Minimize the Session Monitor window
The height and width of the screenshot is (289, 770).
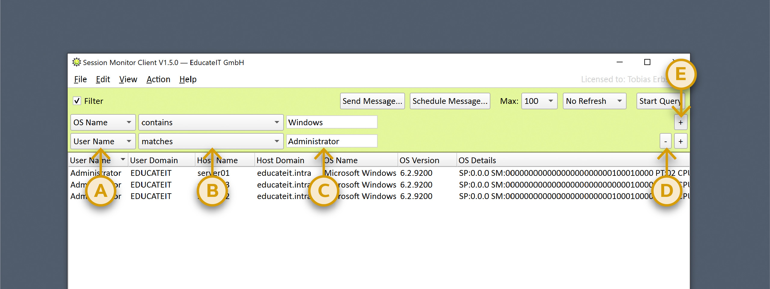[x=619, y=62]
